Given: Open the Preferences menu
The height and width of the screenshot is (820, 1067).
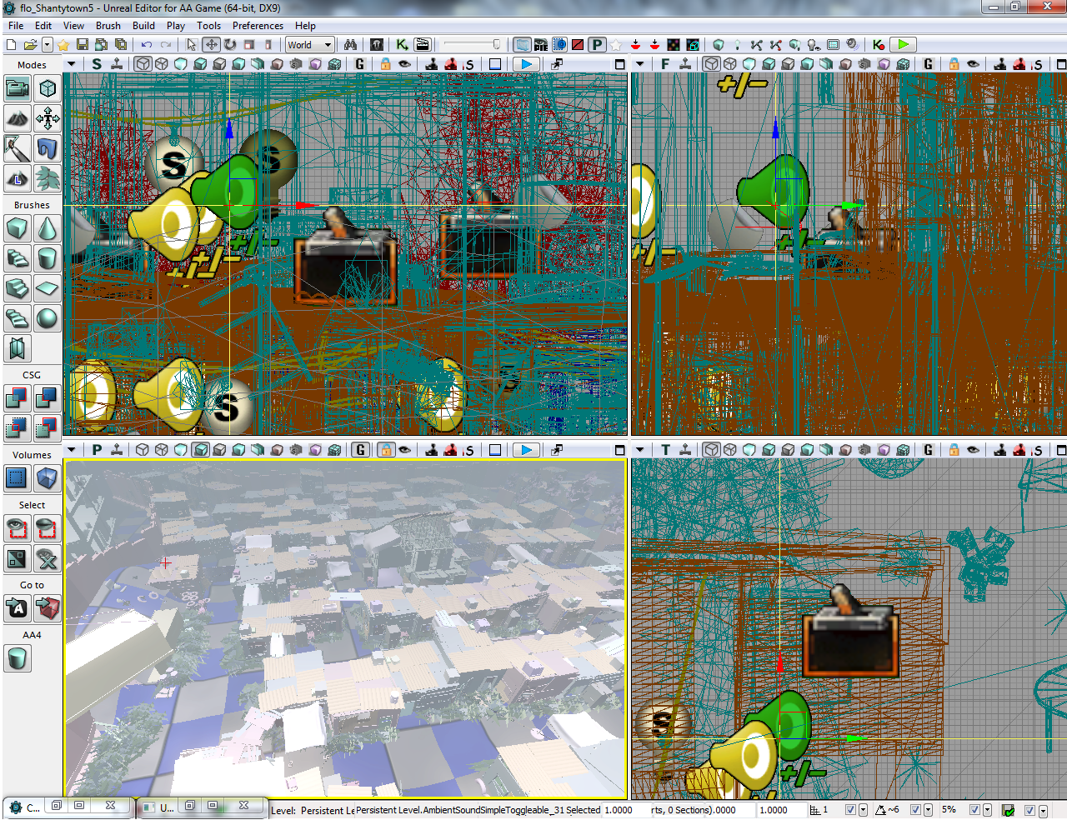Looking at the screenshot, I should click(258, 26).
